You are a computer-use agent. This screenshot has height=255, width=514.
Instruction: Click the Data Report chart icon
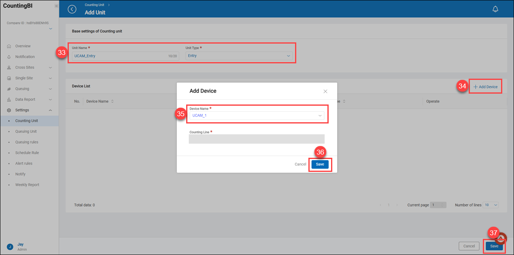tap(9, 100)
